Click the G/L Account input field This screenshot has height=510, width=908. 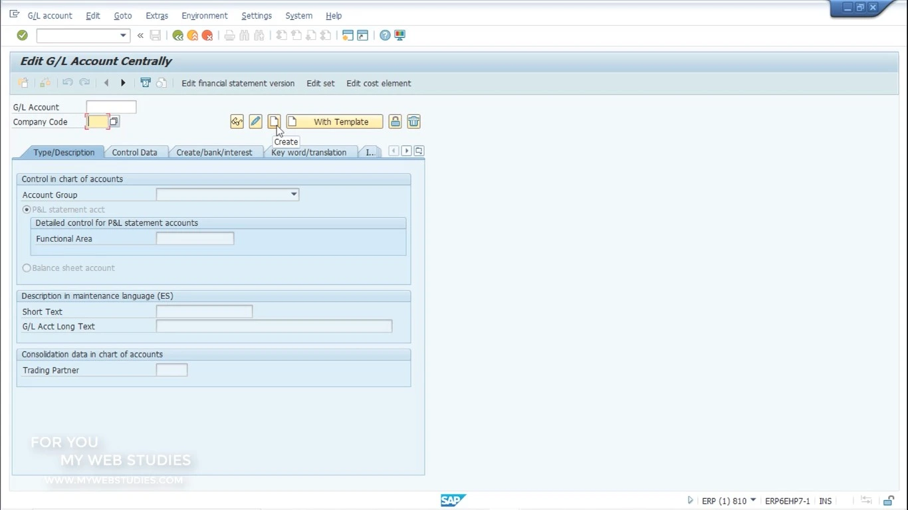pyautogui.click(x=111, y=107)
